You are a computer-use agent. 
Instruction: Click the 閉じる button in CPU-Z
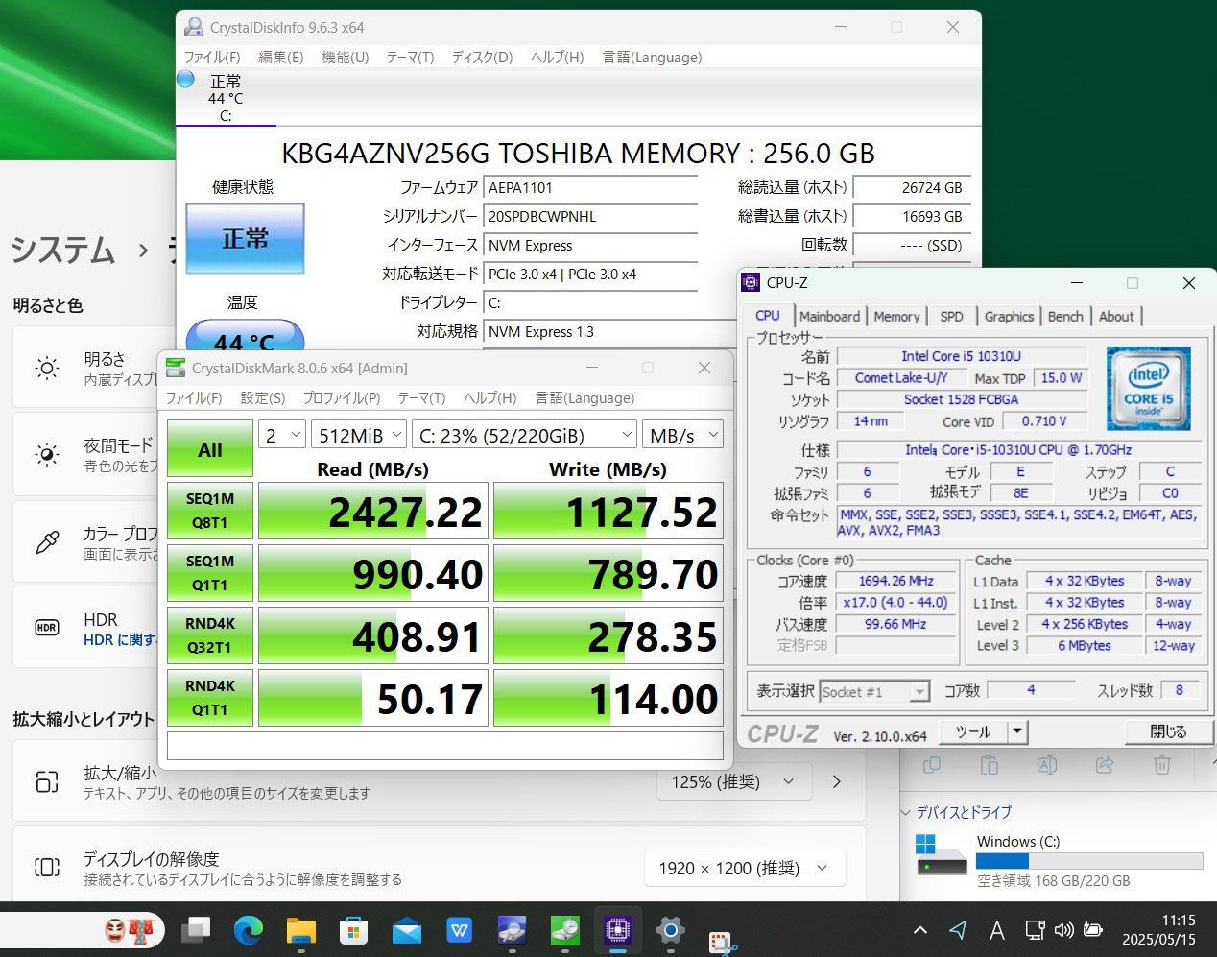click(x=1167, y=731)
